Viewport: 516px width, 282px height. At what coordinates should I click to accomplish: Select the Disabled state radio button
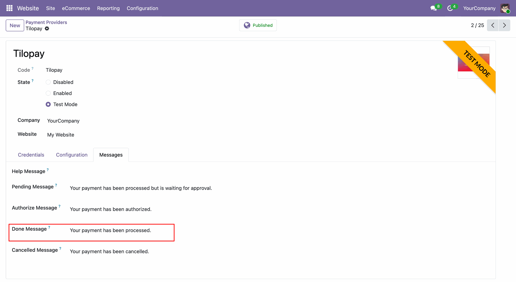(x=48, y=82)
